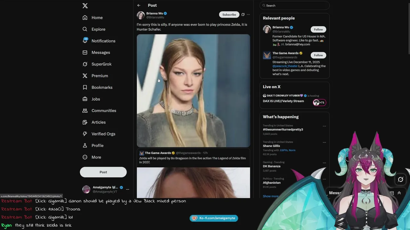Viewport: 410px width, 230px height.
Task: Click The Game Awards avatar in Relevant people
Action: click(267, 55)
